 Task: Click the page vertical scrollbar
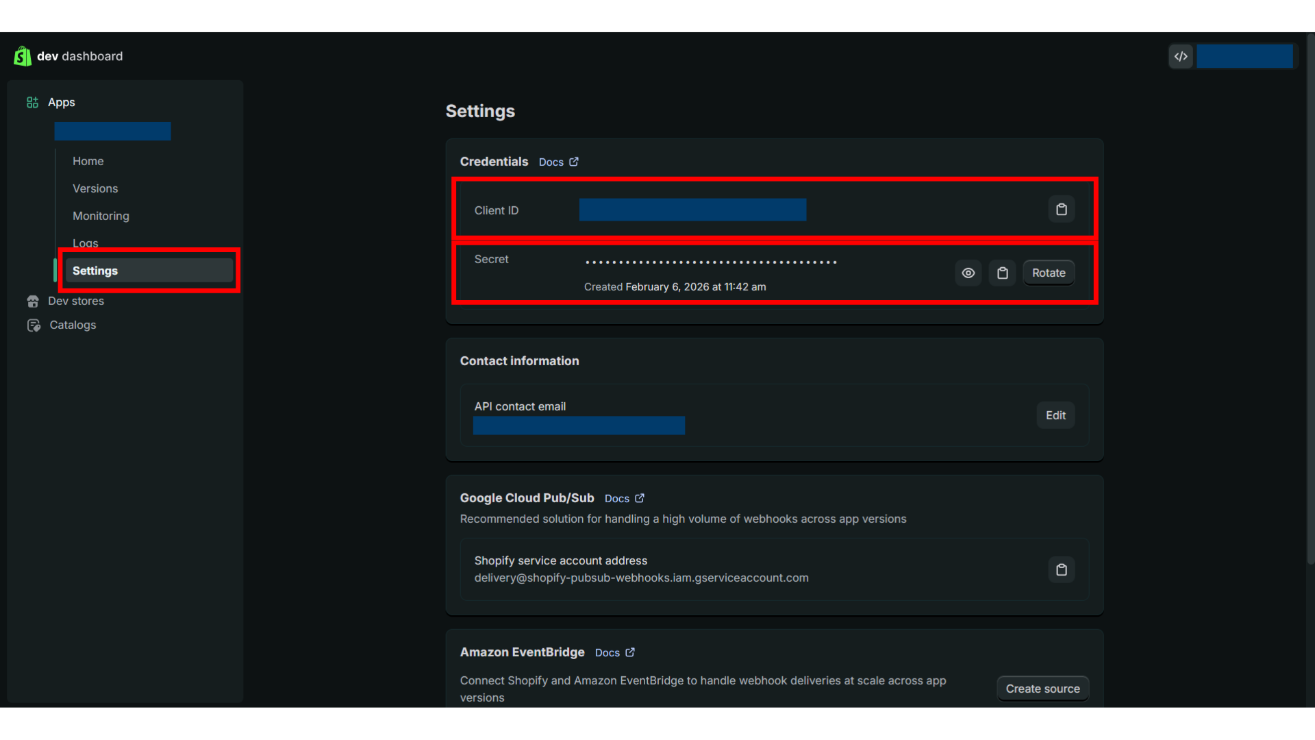tap(1310, 298)
